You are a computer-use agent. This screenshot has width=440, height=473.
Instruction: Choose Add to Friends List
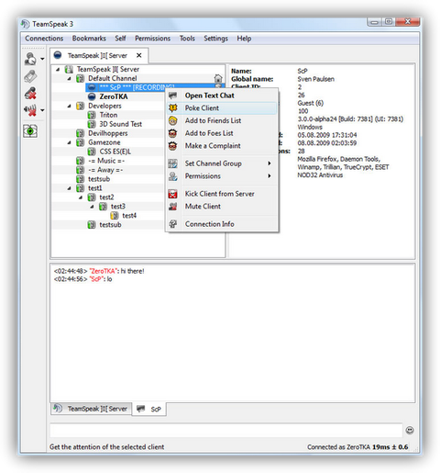pyautogui.click(x=223, y=120)
